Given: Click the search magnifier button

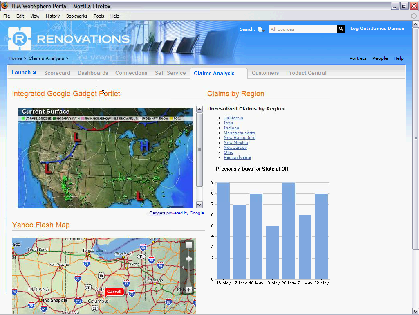Looking at the screenshot, I should [341, 29].
